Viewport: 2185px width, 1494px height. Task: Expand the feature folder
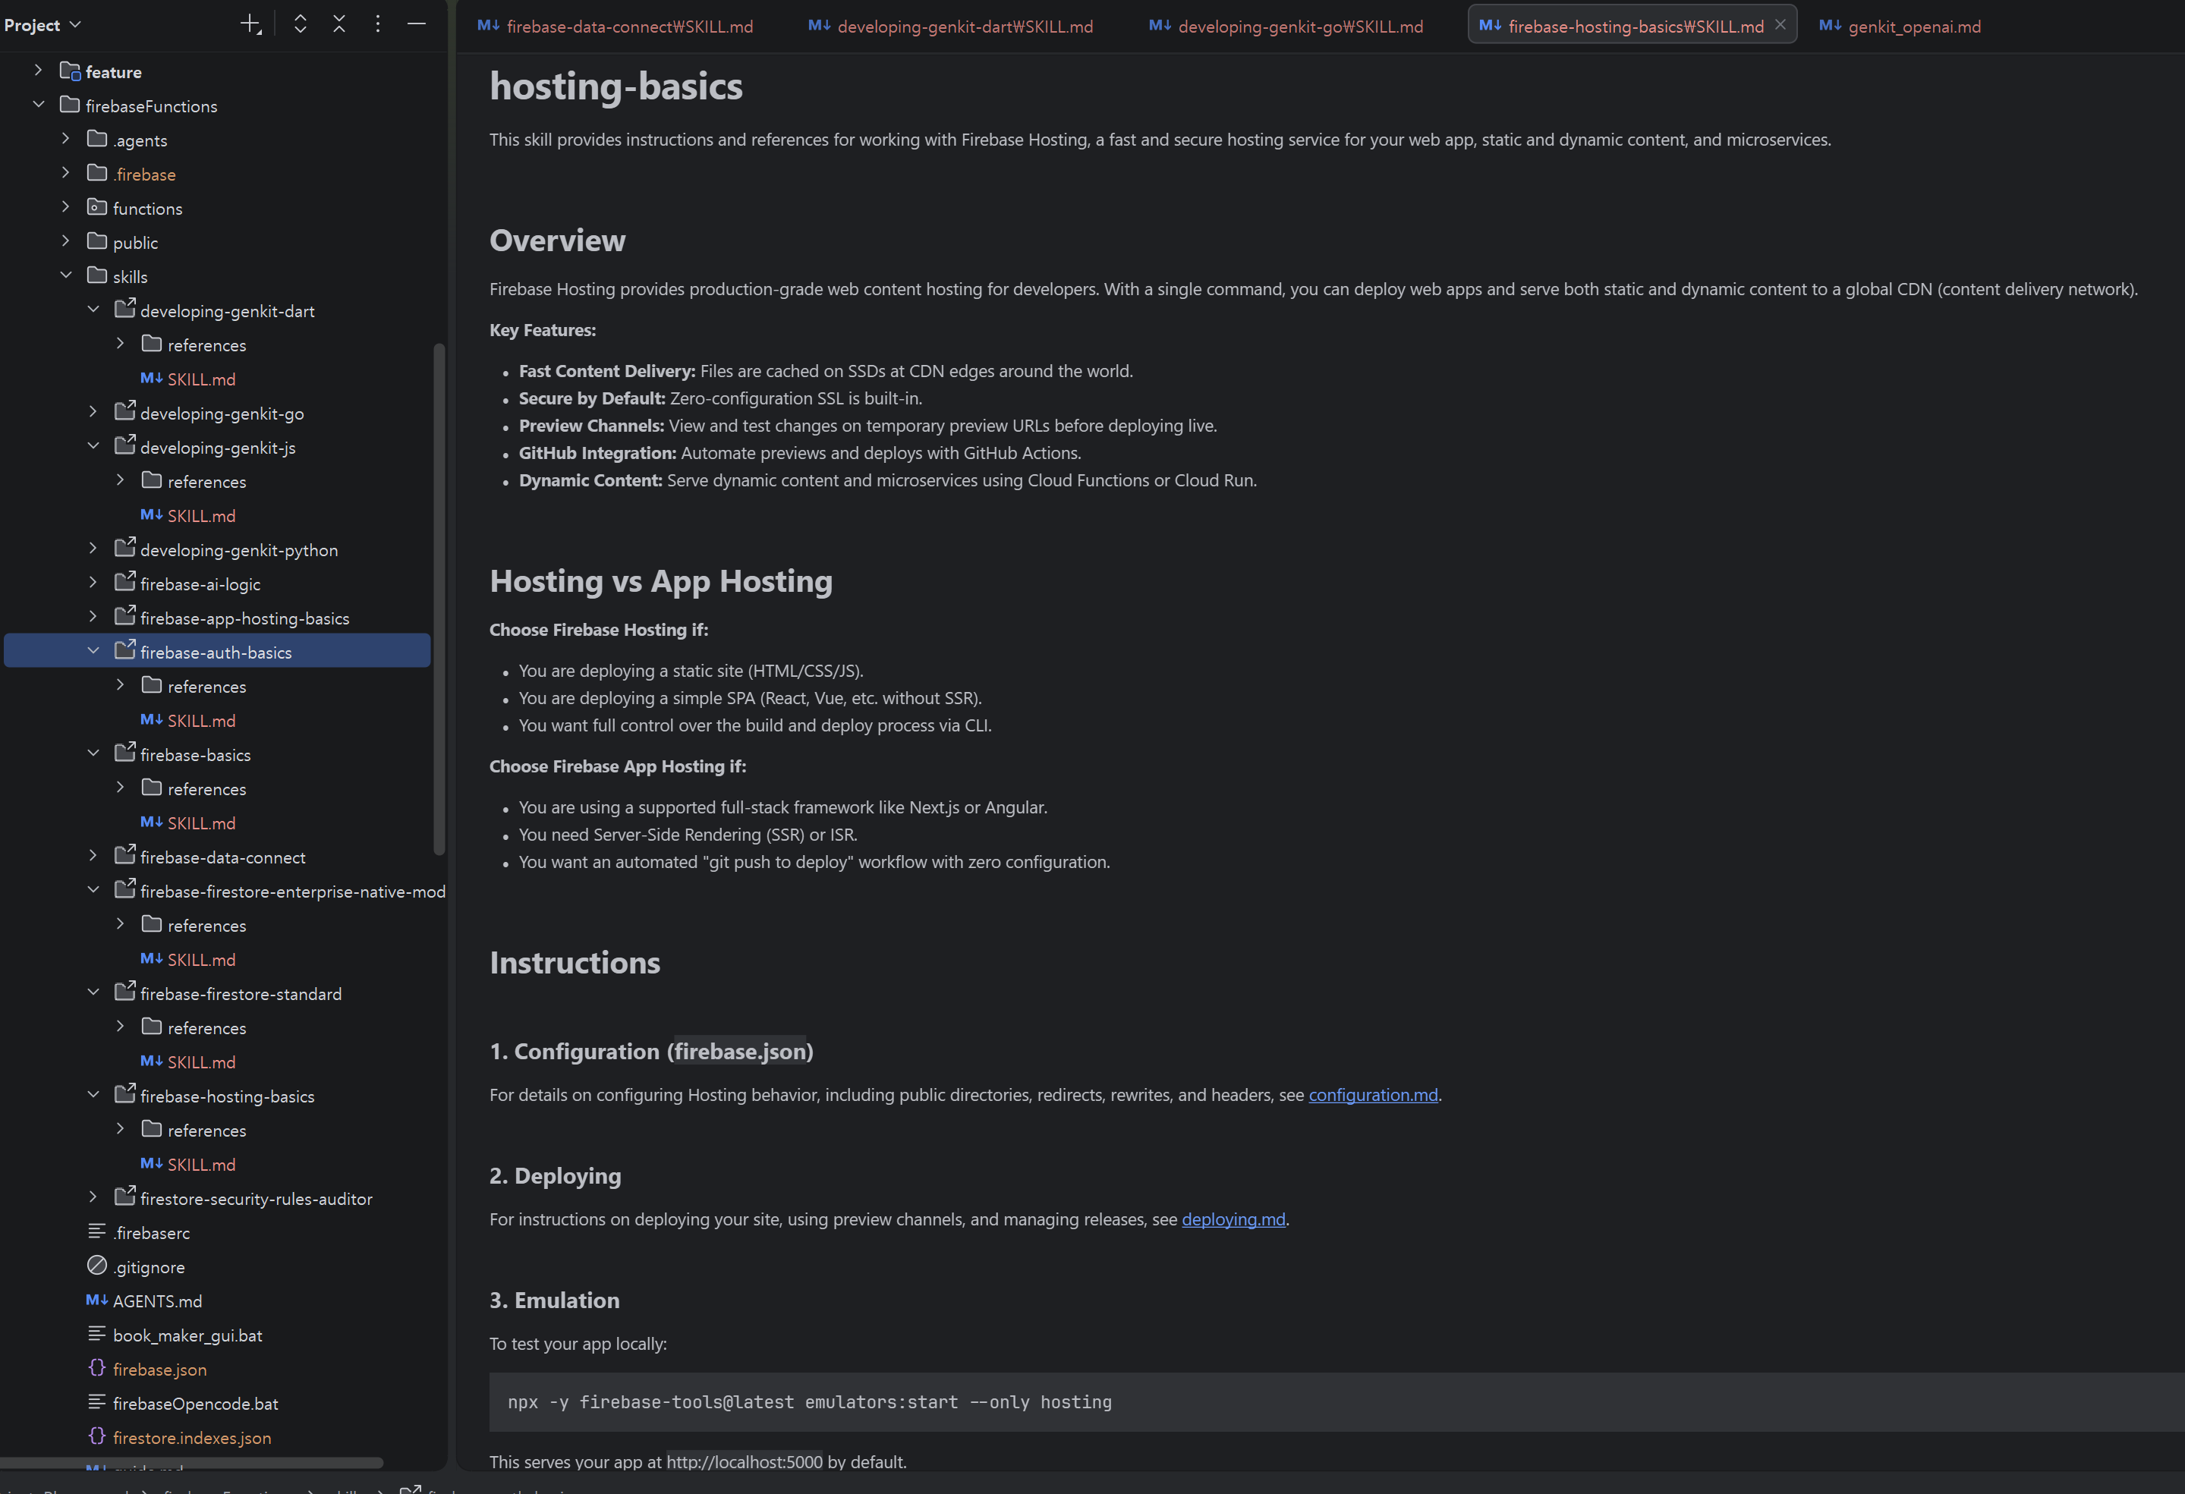coord(39,71)
